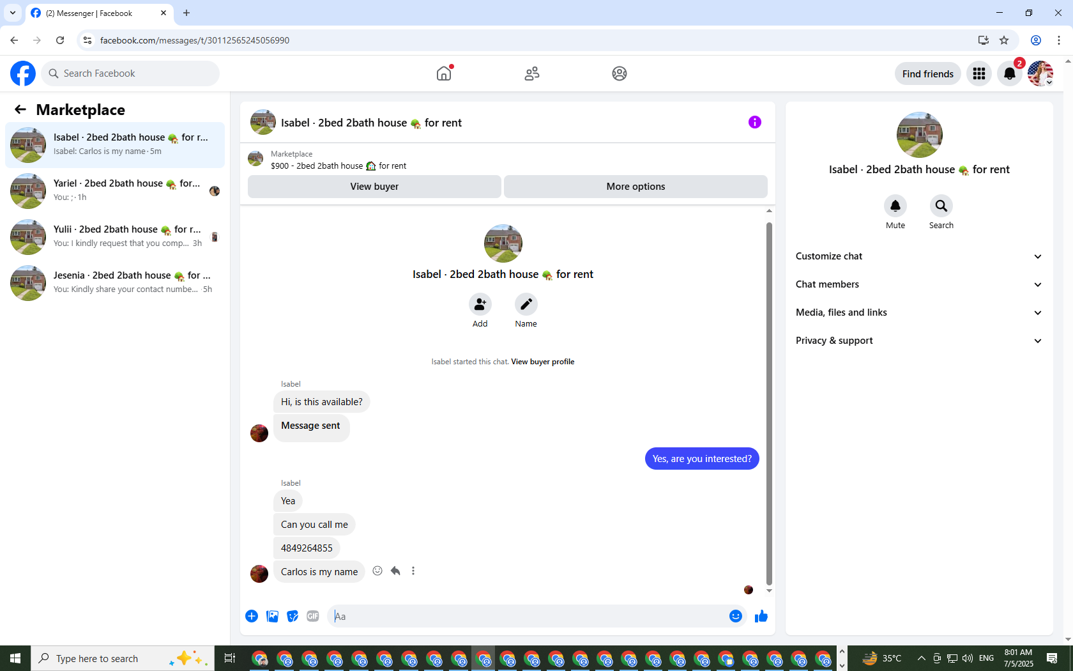Screen dimensions: 1073x671
Task: Reload the page
Action: 60,40
